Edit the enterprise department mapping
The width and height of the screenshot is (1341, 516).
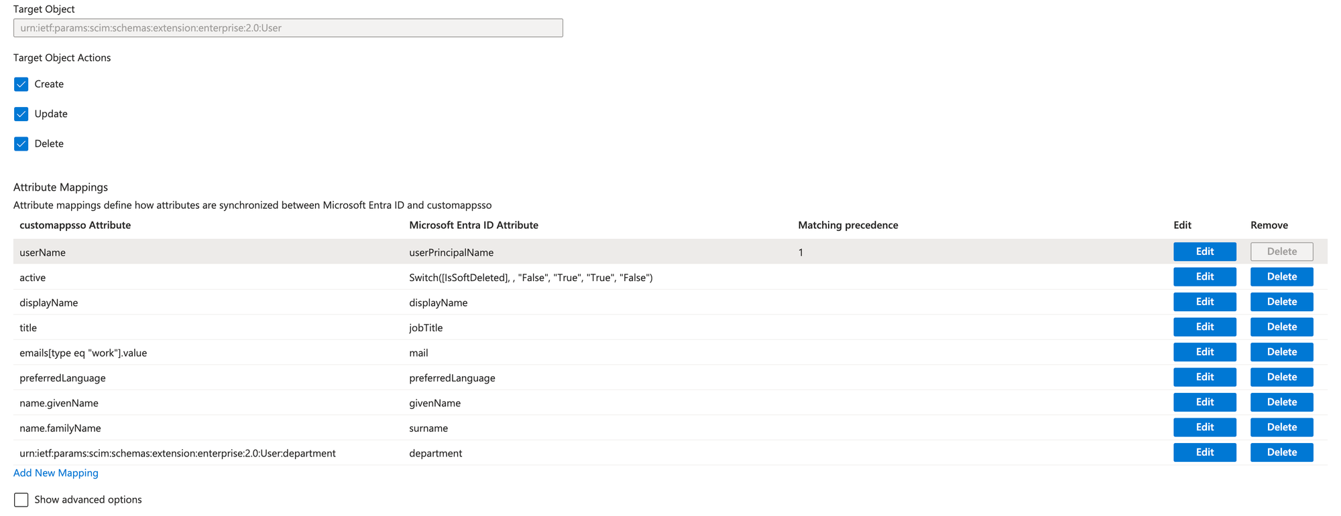[1204, 452]
